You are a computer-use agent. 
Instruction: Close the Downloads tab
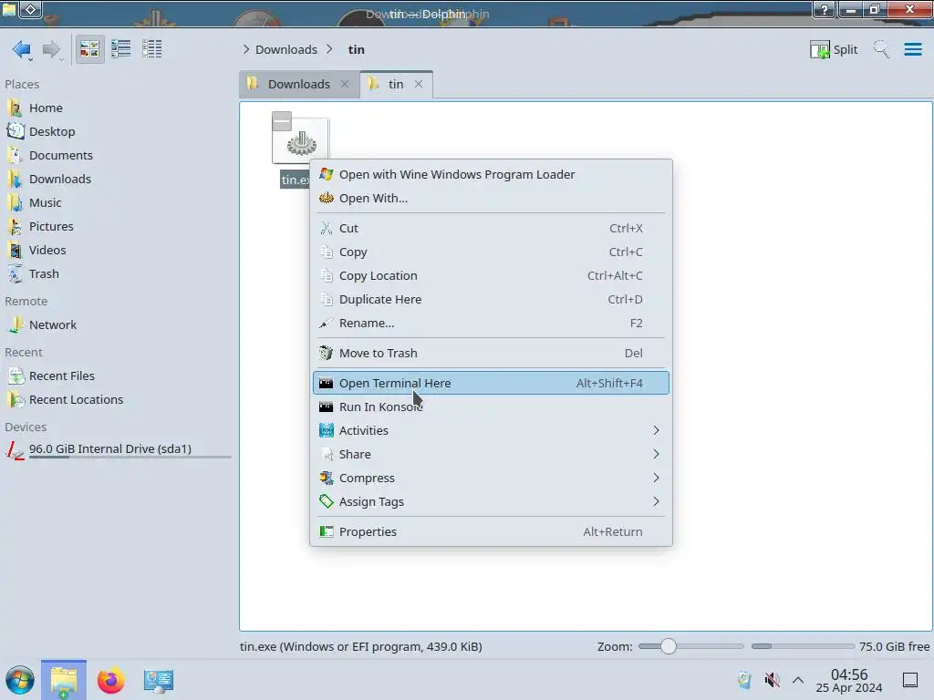coord(344,84)
